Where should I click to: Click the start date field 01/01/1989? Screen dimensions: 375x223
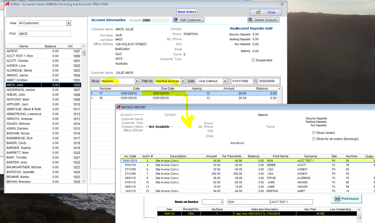(242, 81)
